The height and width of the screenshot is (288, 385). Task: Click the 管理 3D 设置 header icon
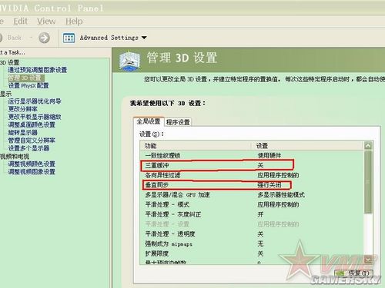tap(129, 61)
